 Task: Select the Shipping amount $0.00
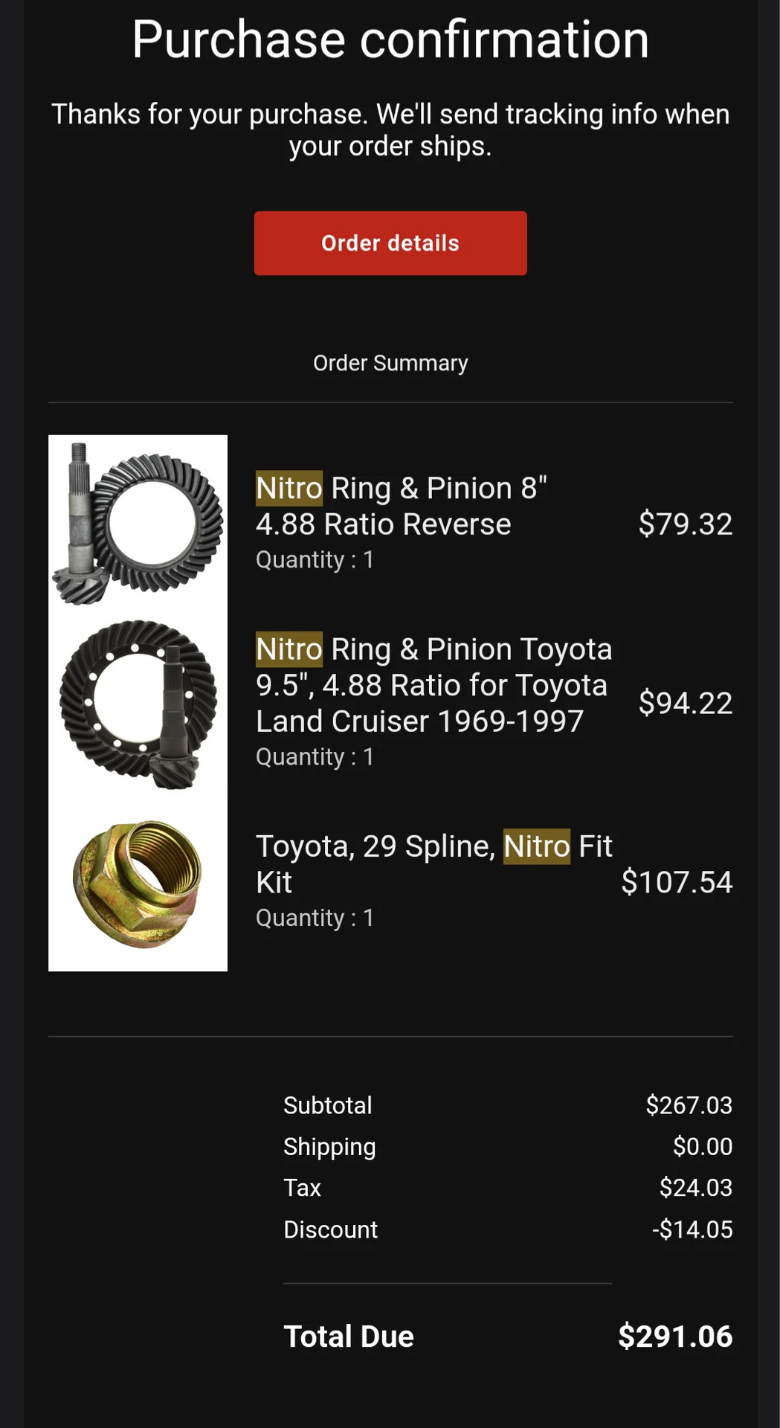click(702, 1146)
